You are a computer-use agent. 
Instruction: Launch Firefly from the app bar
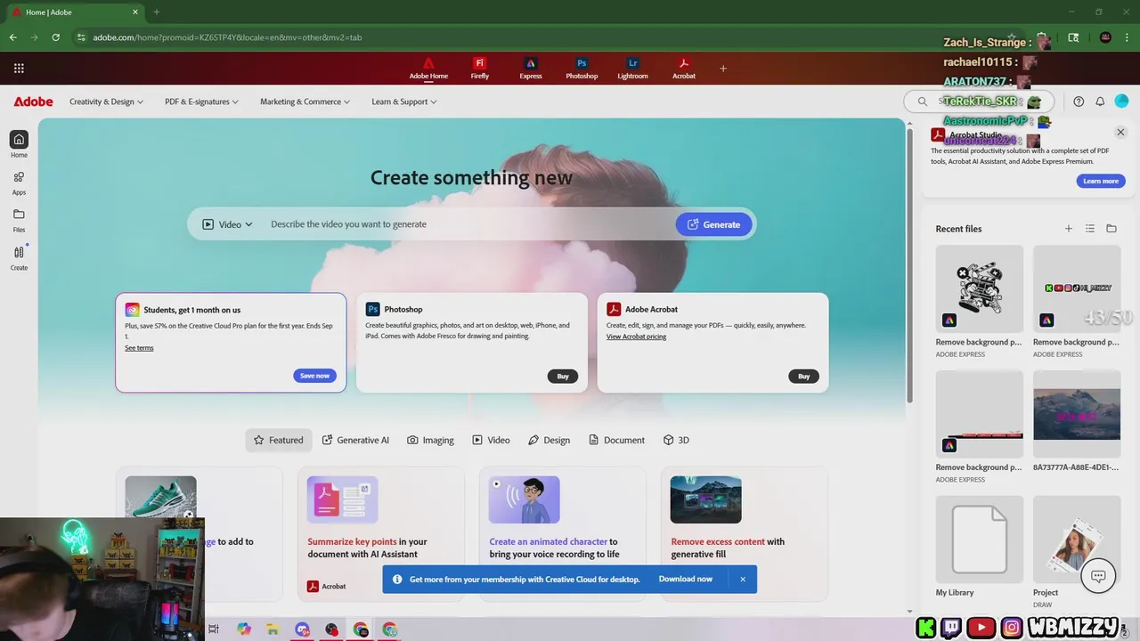pos(480,69)
